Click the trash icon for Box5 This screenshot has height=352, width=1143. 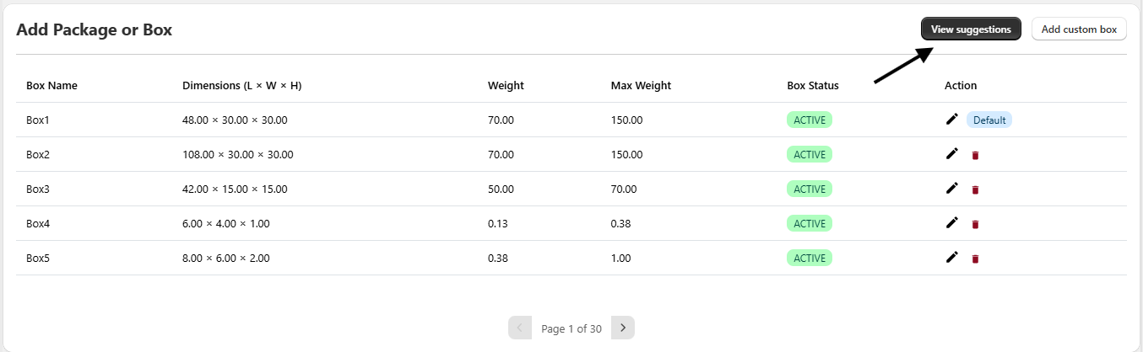click(975, 259)
